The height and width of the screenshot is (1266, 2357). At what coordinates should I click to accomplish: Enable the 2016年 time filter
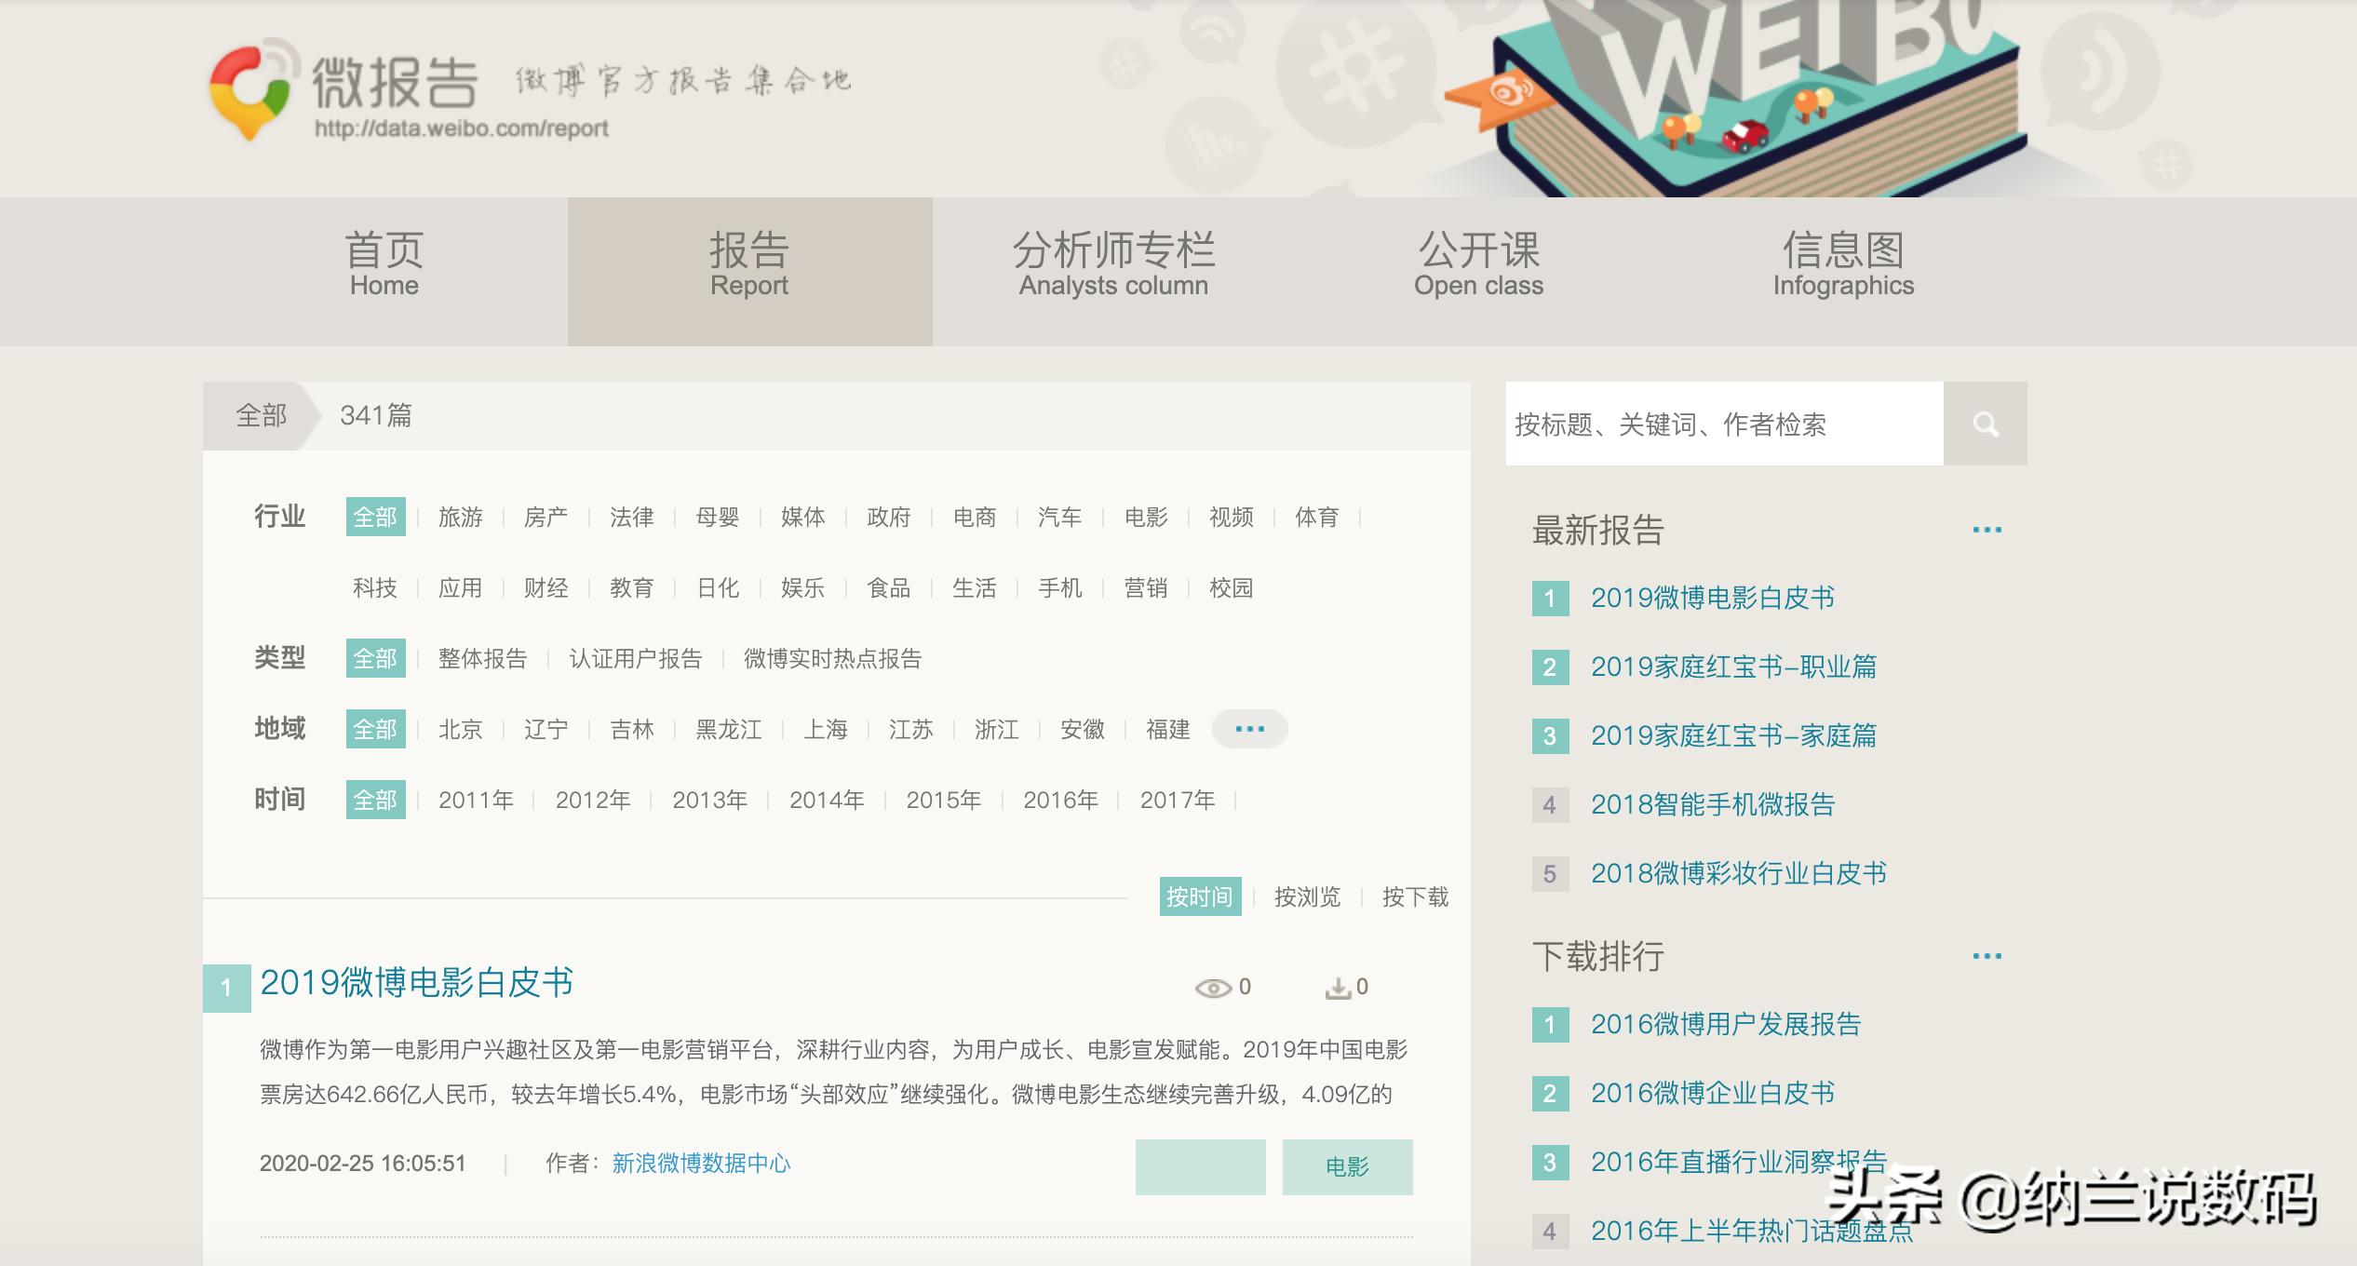tap(1061, 799)
